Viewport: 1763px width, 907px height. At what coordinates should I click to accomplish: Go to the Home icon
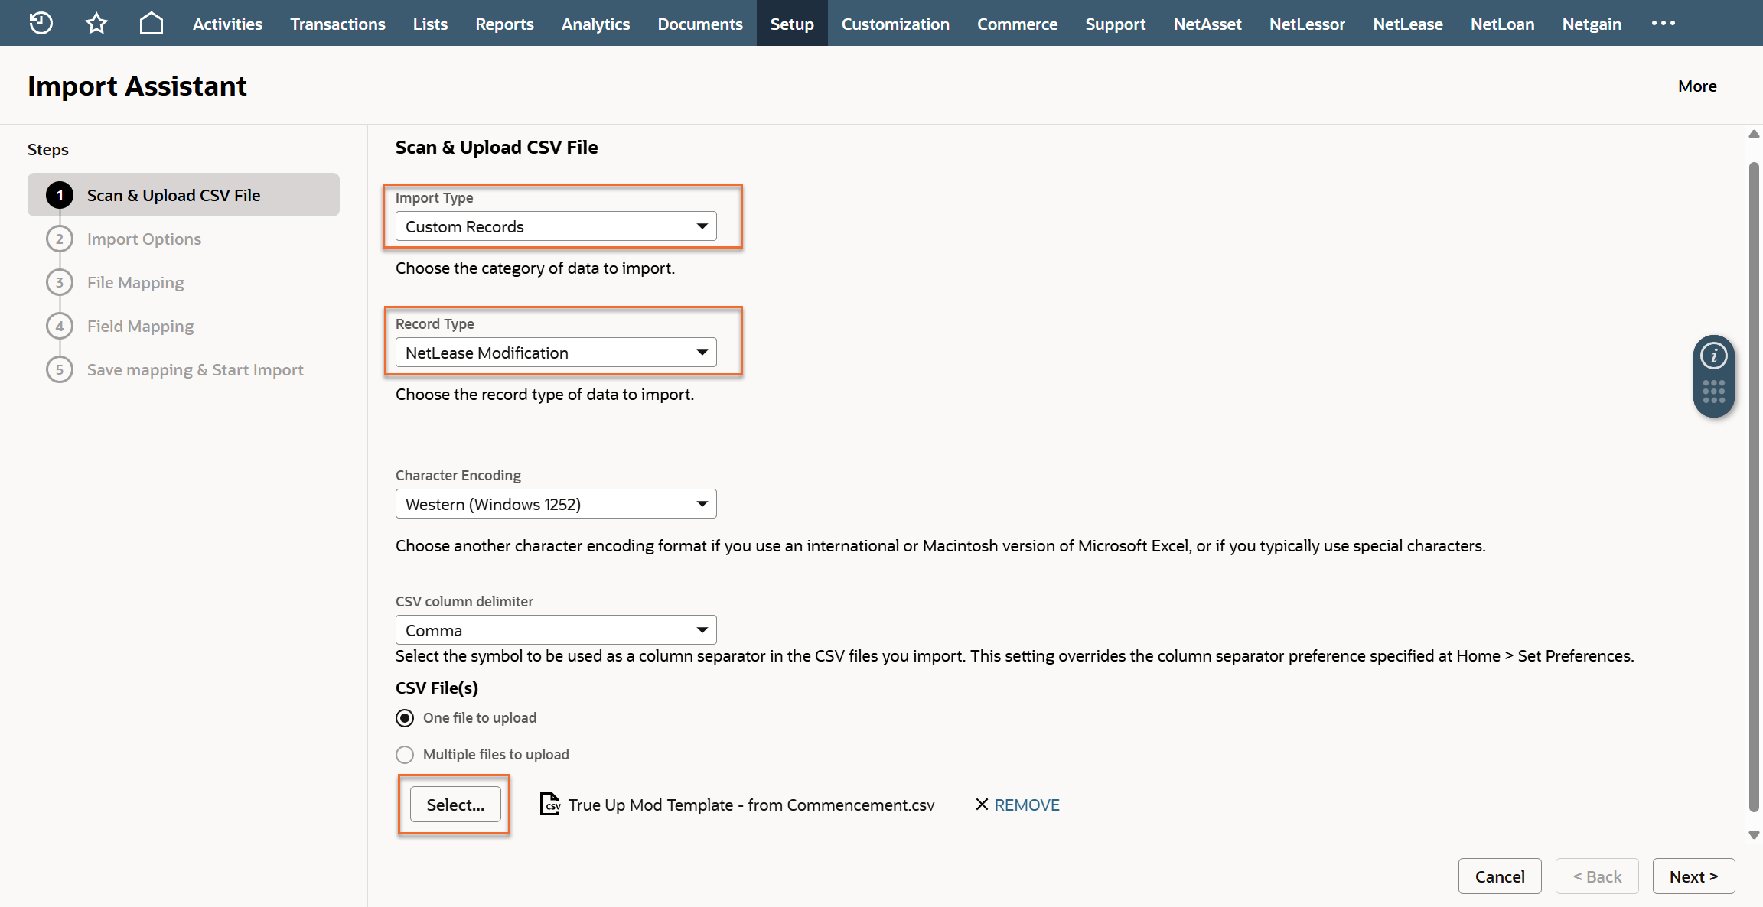point(152,23)
